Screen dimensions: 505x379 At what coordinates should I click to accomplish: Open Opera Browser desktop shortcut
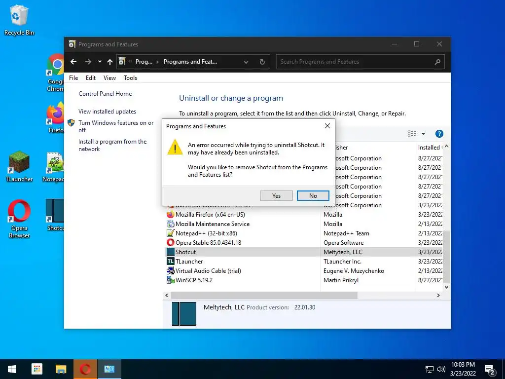pos(19,219)
